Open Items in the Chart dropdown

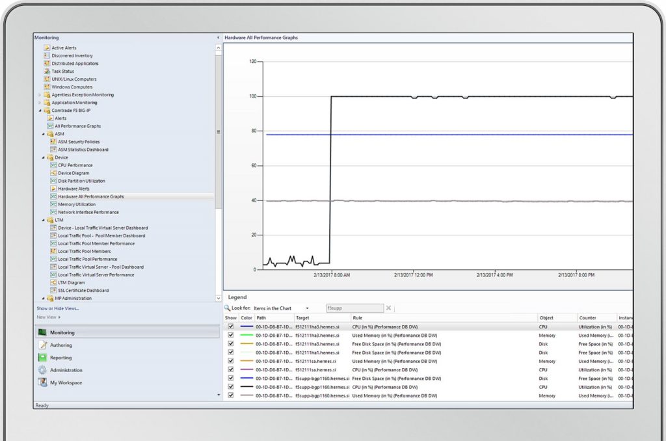click(307, 308)
